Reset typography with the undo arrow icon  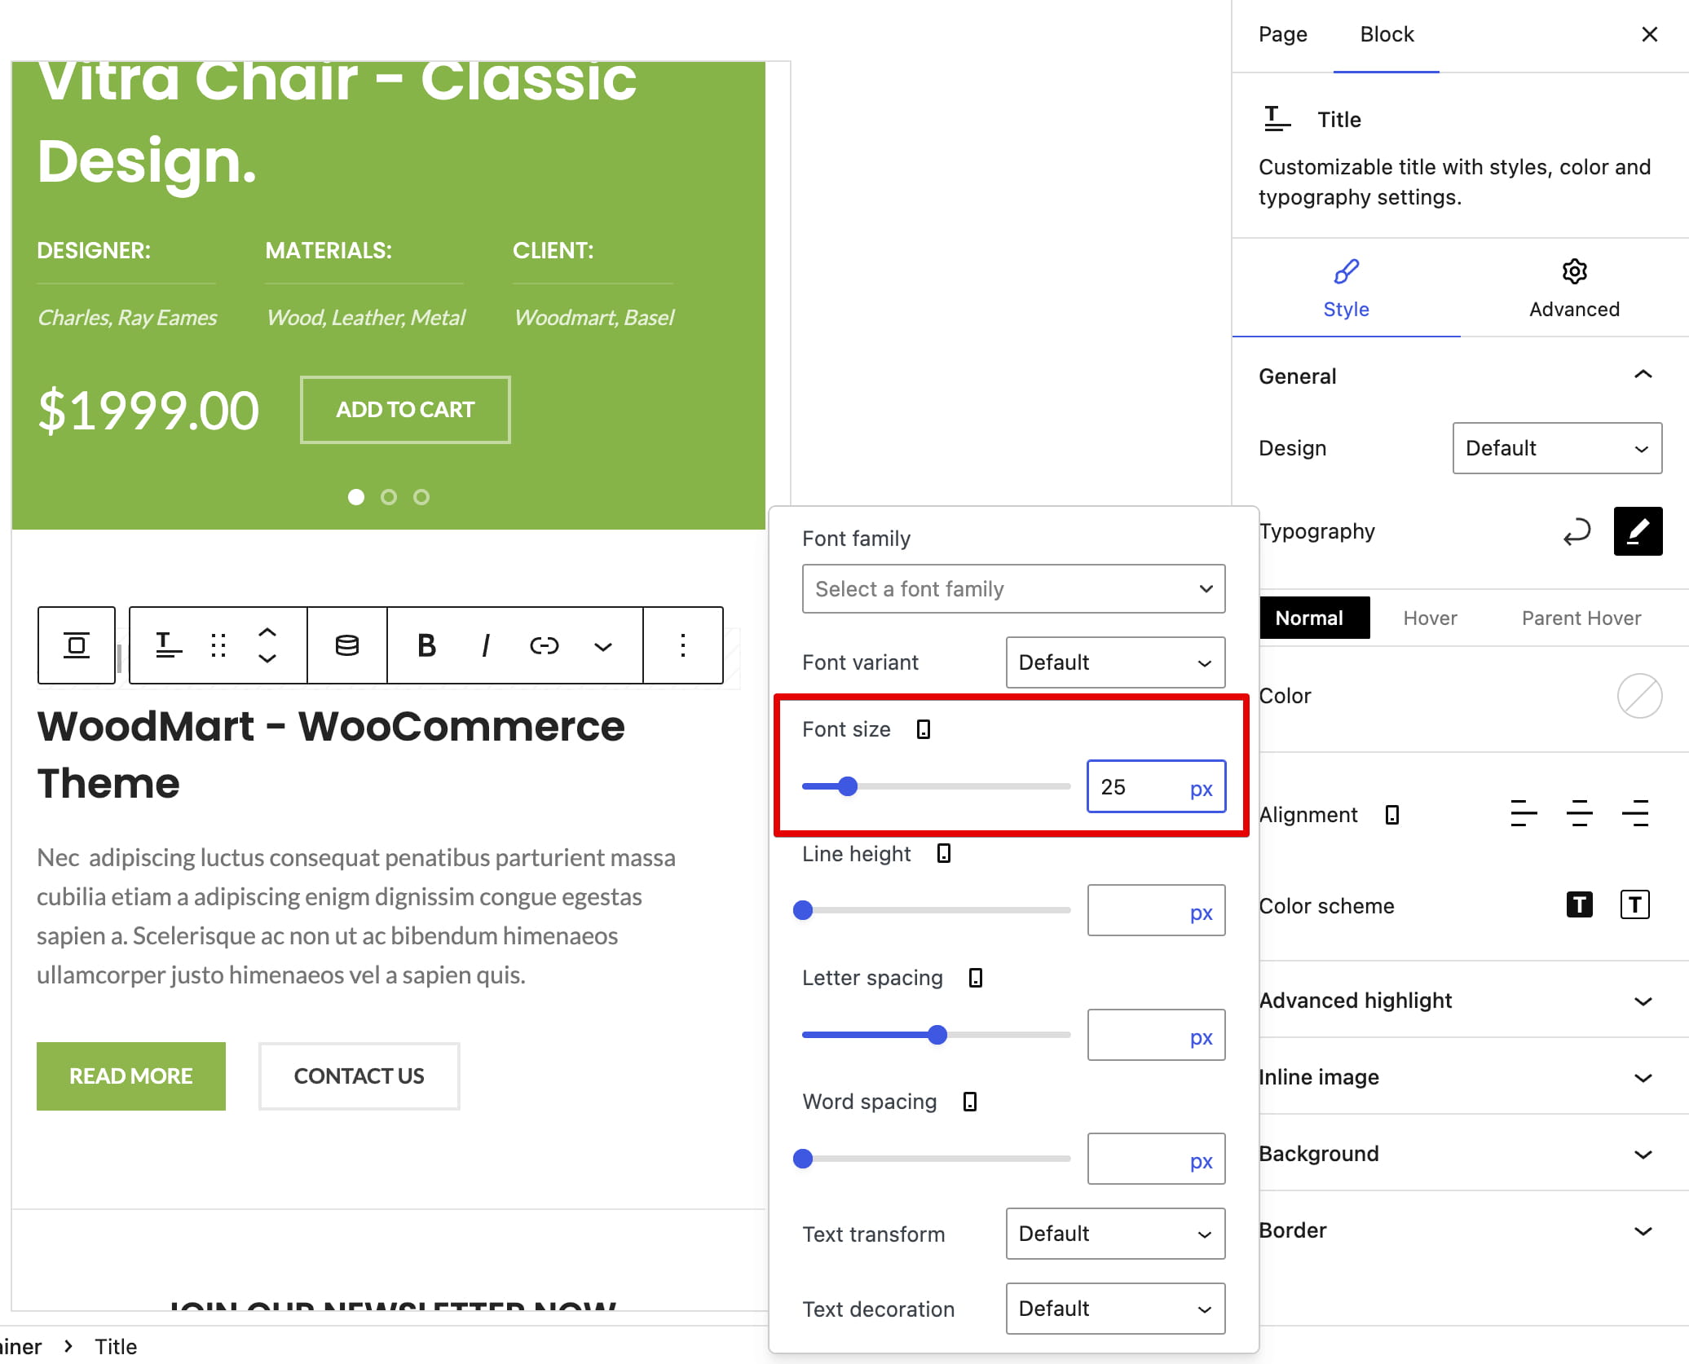click(x=1577, y=531)
